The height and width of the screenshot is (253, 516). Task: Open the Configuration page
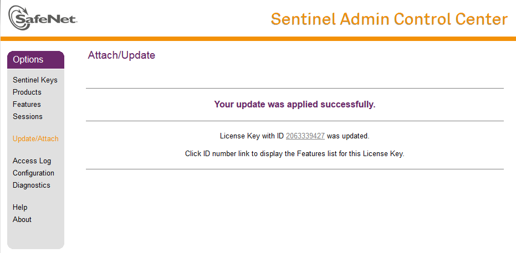pos(33,173)
